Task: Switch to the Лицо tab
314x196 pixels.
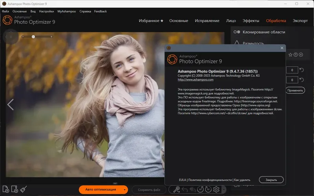Action: (231, 21)
